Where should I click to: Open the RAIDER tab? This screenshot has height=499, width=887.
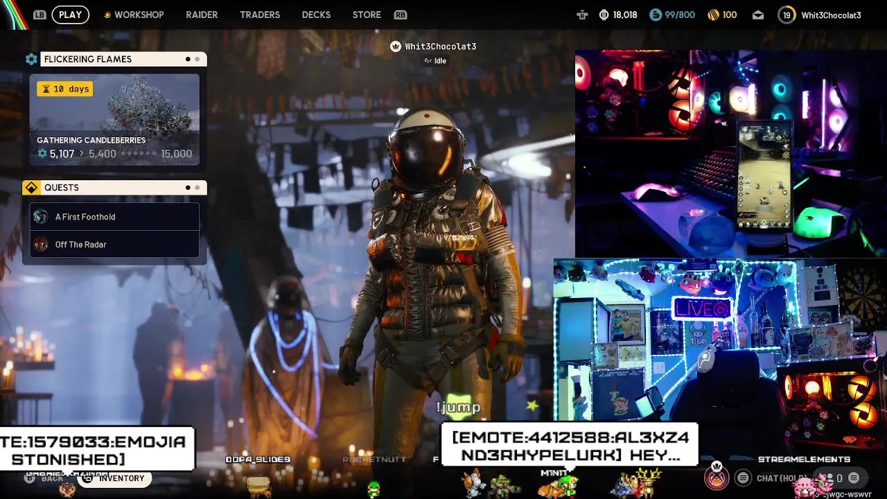click(x=202, y=15)
